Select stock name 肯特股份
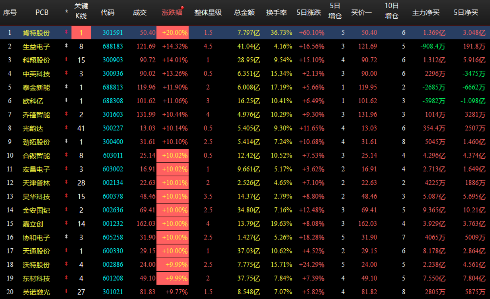The height and width of the screenshot is (299, 490). (36, 33)
